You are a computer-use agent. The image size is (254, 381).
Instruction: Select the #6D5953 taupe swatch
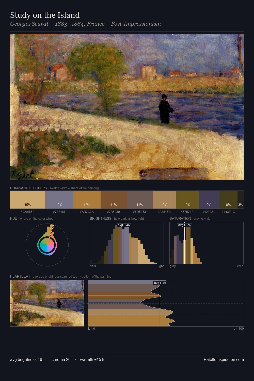tap(140, 200)
